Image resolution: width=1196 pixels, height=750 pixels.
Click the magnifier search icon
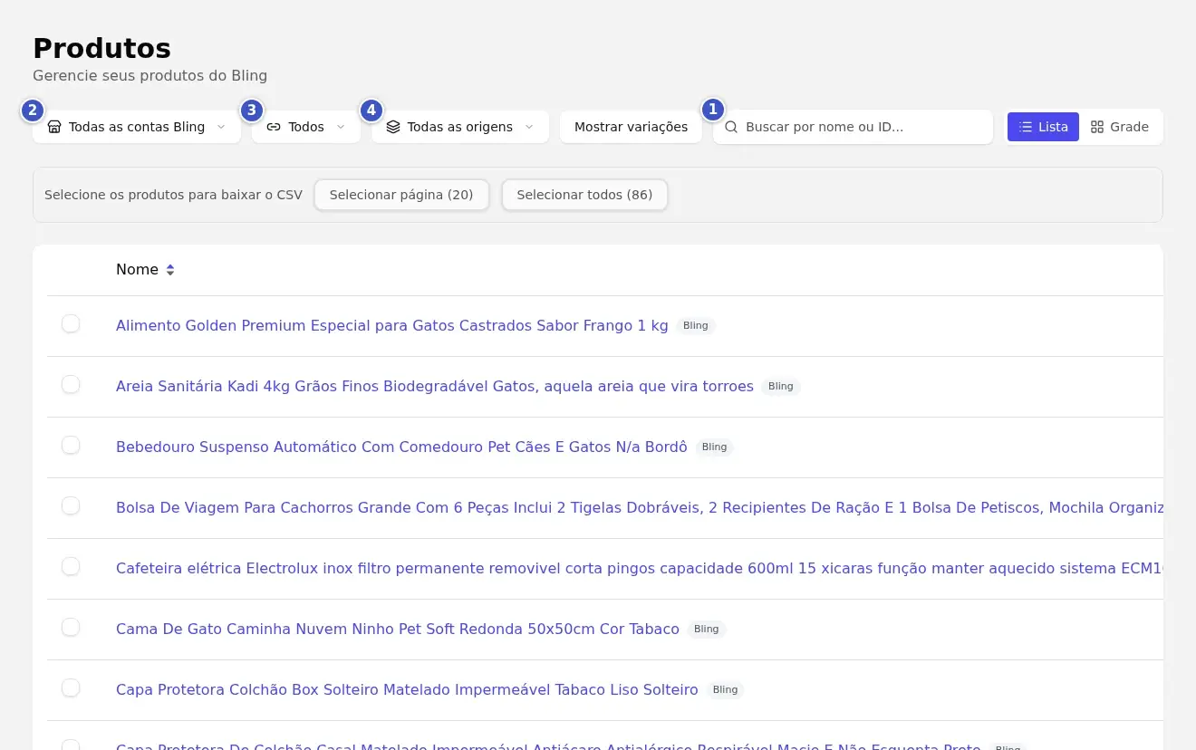coord(731,127)
